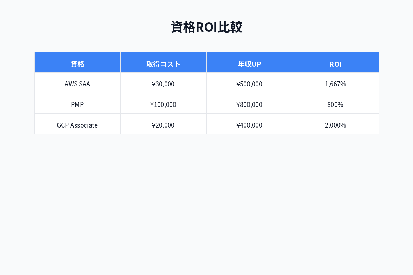Viewport: 413px width, 275px height.
Task: Select the GCP Associate row label
Action: pos(77,125)
